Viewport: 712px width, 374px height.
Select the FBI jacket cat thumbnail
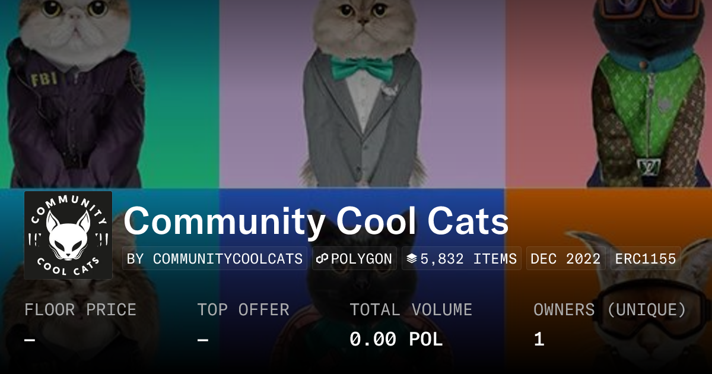pos(110,94)
